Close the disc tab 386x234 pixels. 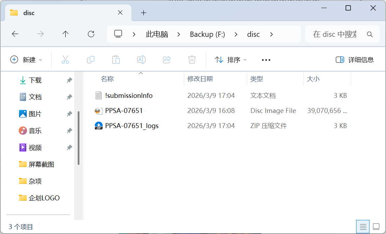(120, 13)
